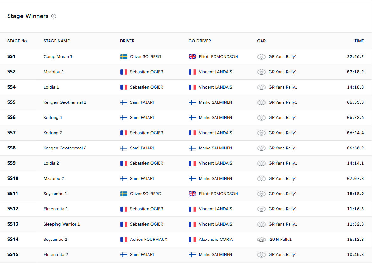This screenshot has width=372, height=263.
Task: Click the Toyota logo in SS15 row
Action: tap(261, 255)
